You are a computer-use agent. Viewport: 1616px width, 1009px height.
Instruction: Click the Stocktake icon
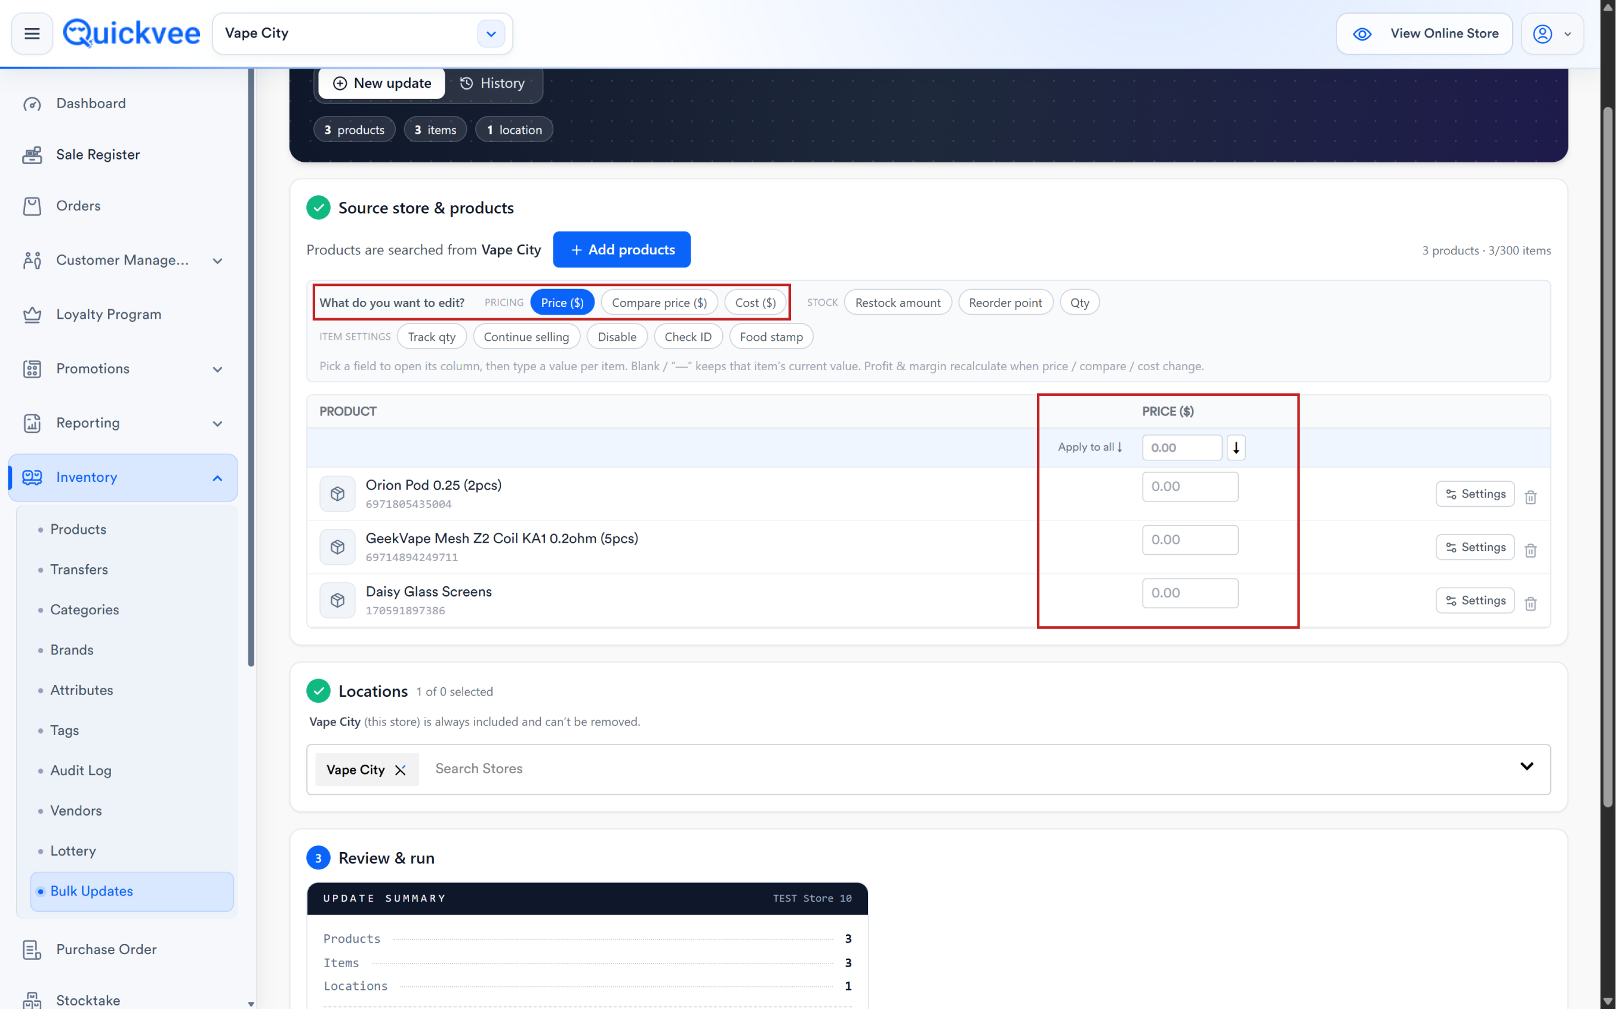point(32,1000)
